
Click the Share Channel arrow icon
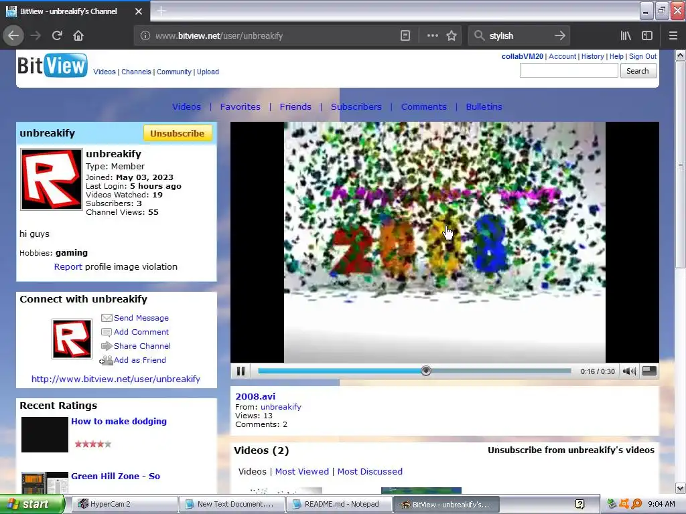(107, 346)
